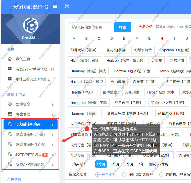Expand the 金币信息 menu with plus

point(53,105)
